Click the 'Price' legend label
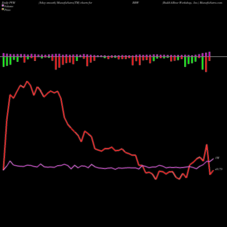 pos(7,10)
